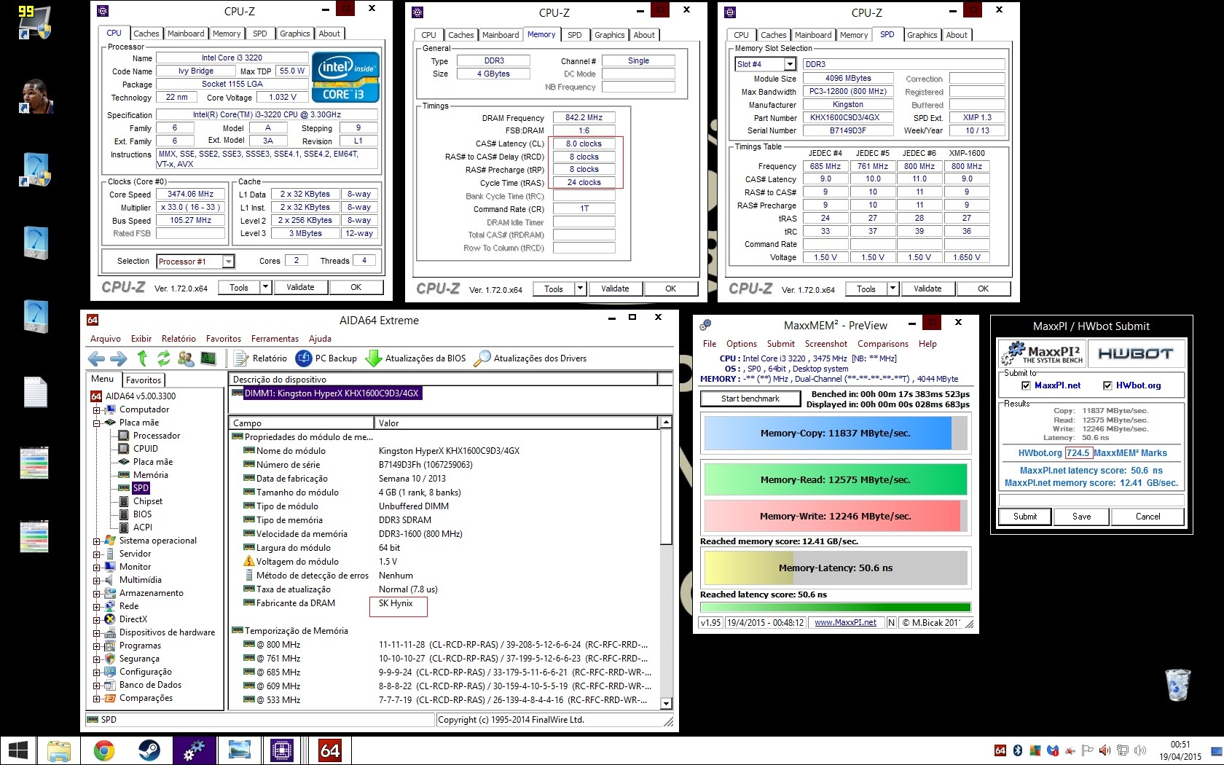
Task: Open Tools dropdown arrow in left CPU-Z window
Action: tap(265, 288)
